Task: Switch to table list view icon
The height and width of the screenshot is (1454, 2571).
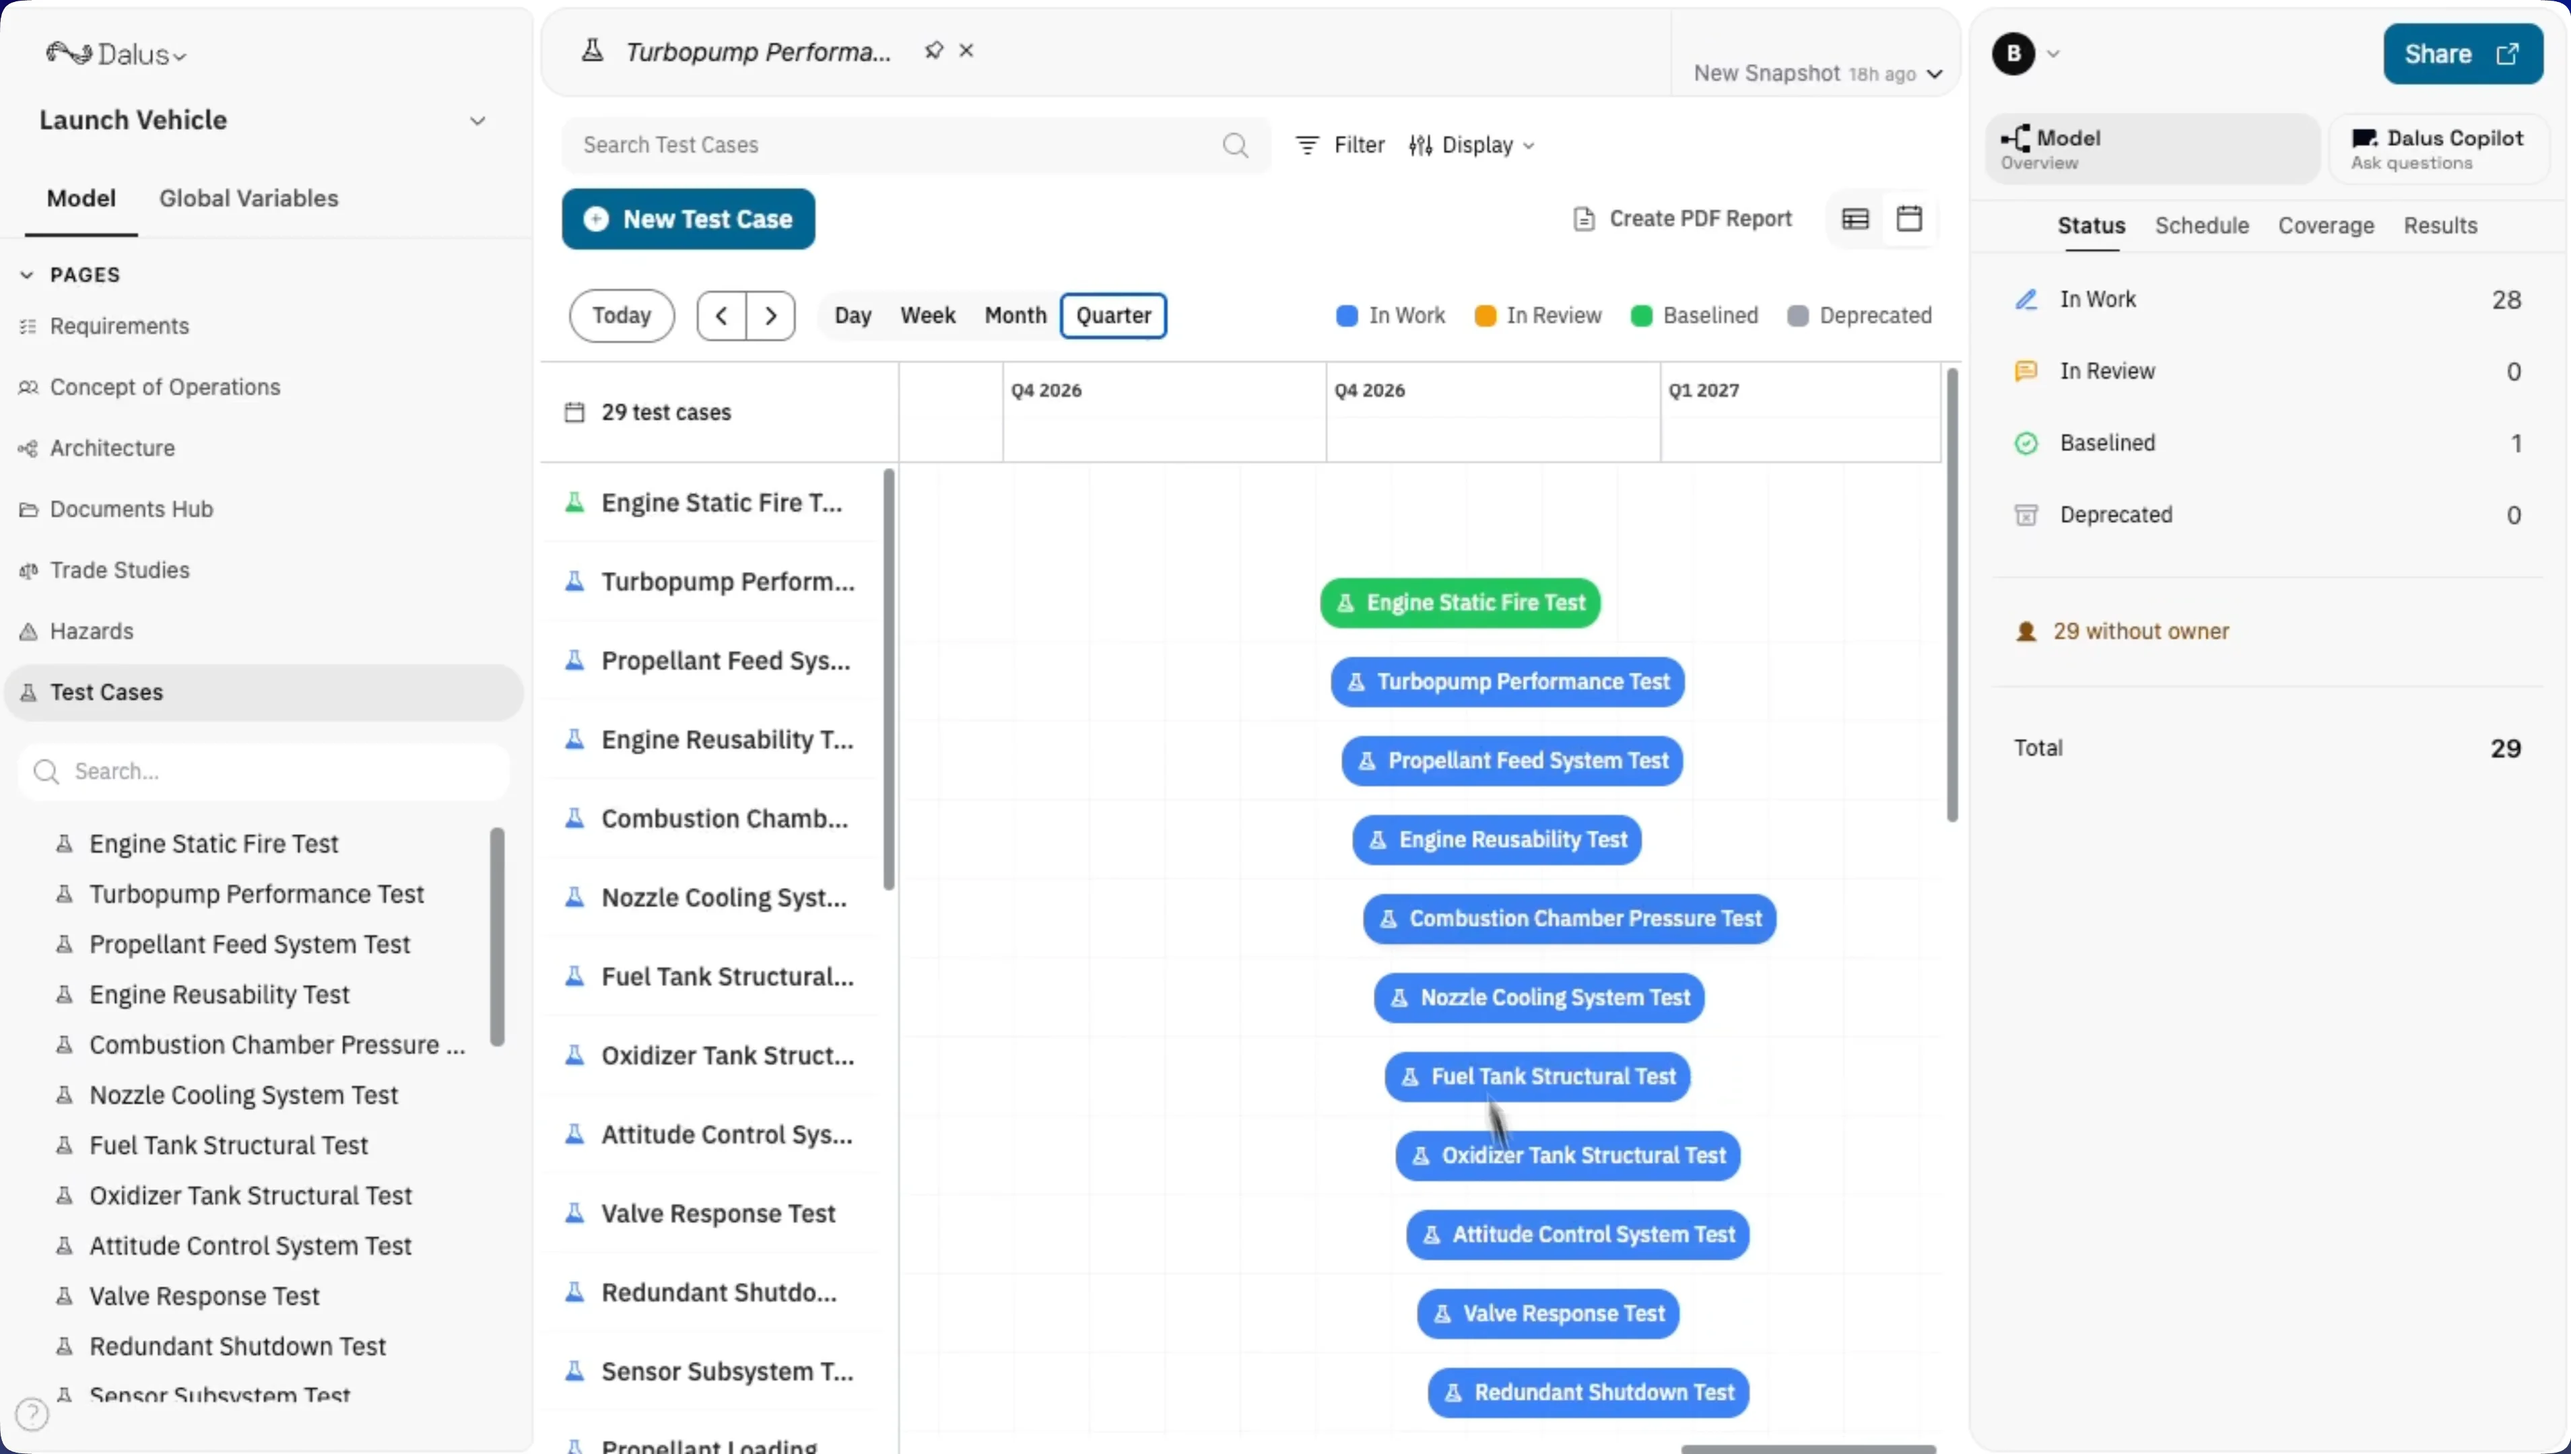Action: point(1855,219)
